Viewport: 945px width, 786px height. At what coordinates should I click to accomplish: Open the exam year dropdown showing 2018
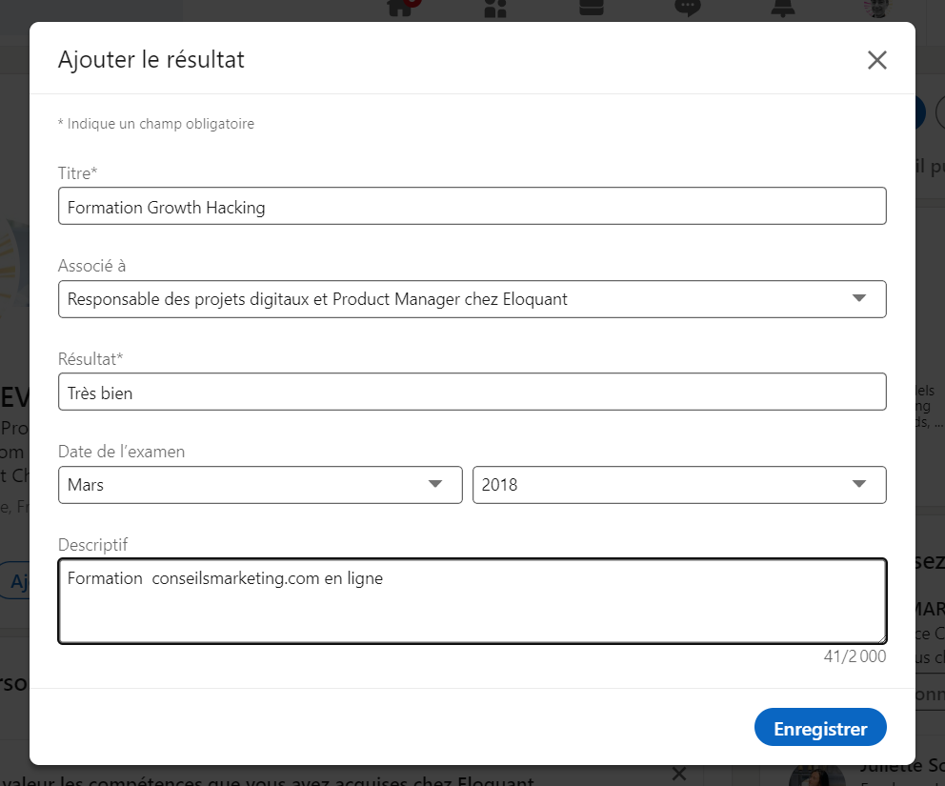click(679, 485)
